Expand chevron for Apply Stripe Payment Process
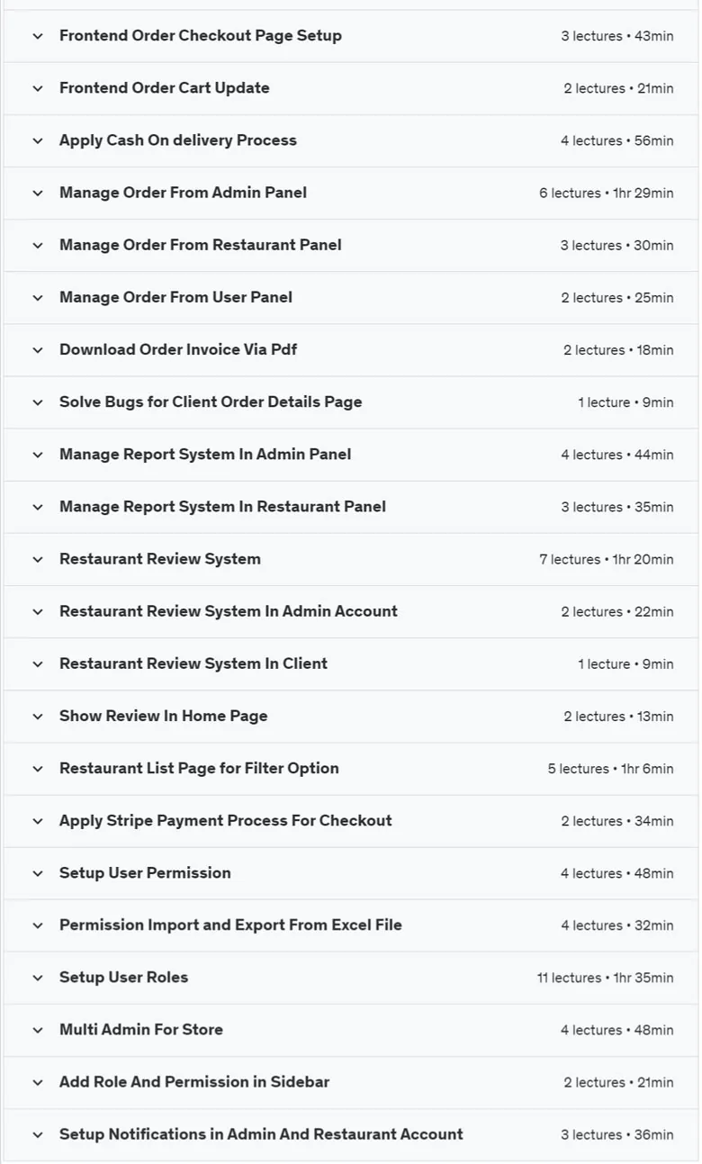 click(x=37, y=821)
